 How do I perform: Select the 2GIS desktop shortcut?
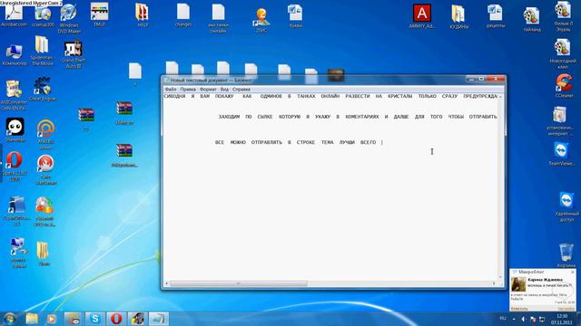261,20
